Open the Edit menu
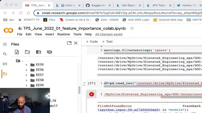 pos(28,34)
